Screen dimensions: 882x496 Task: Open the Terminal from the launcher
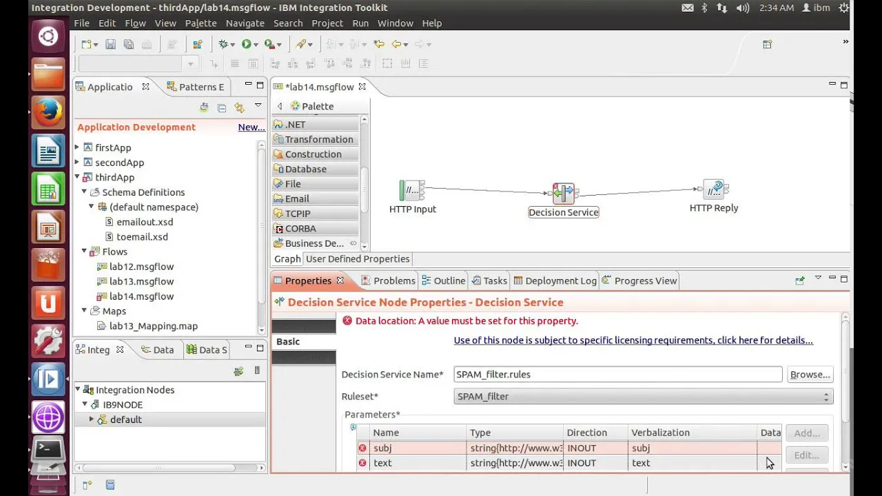coord(48,451)
